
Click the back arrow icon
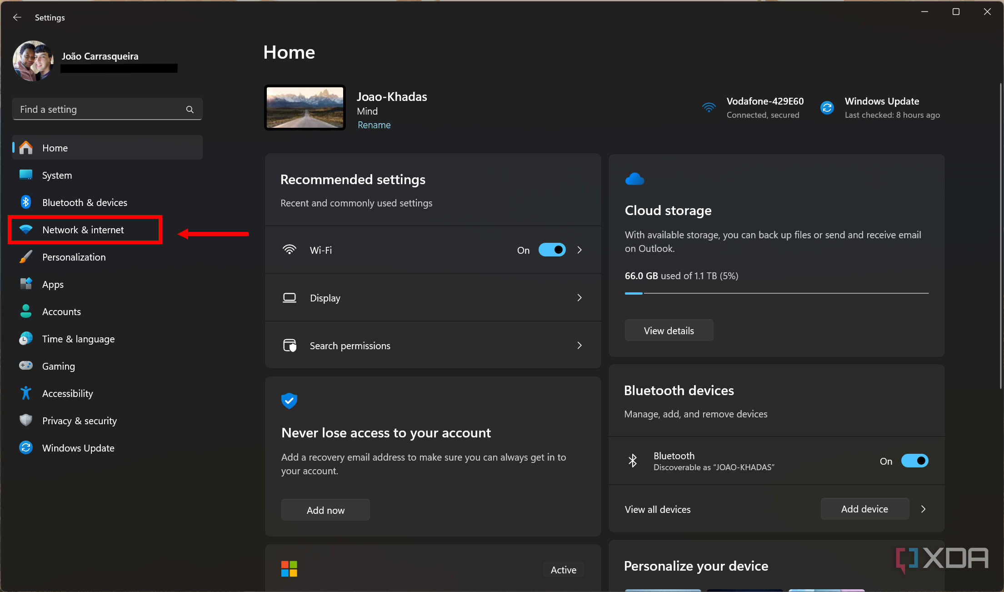coord(17,17)
